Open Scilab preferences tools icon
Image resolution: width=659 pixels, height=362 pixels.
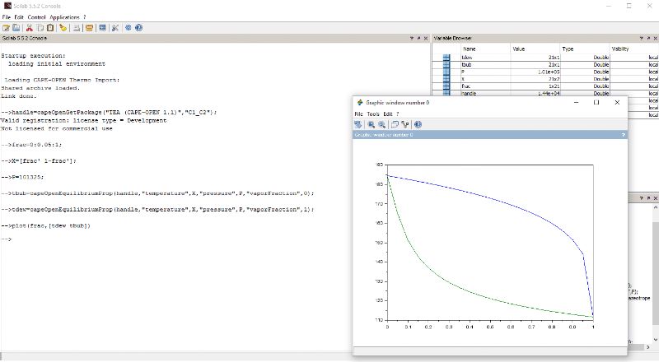[x=115, y=28]
